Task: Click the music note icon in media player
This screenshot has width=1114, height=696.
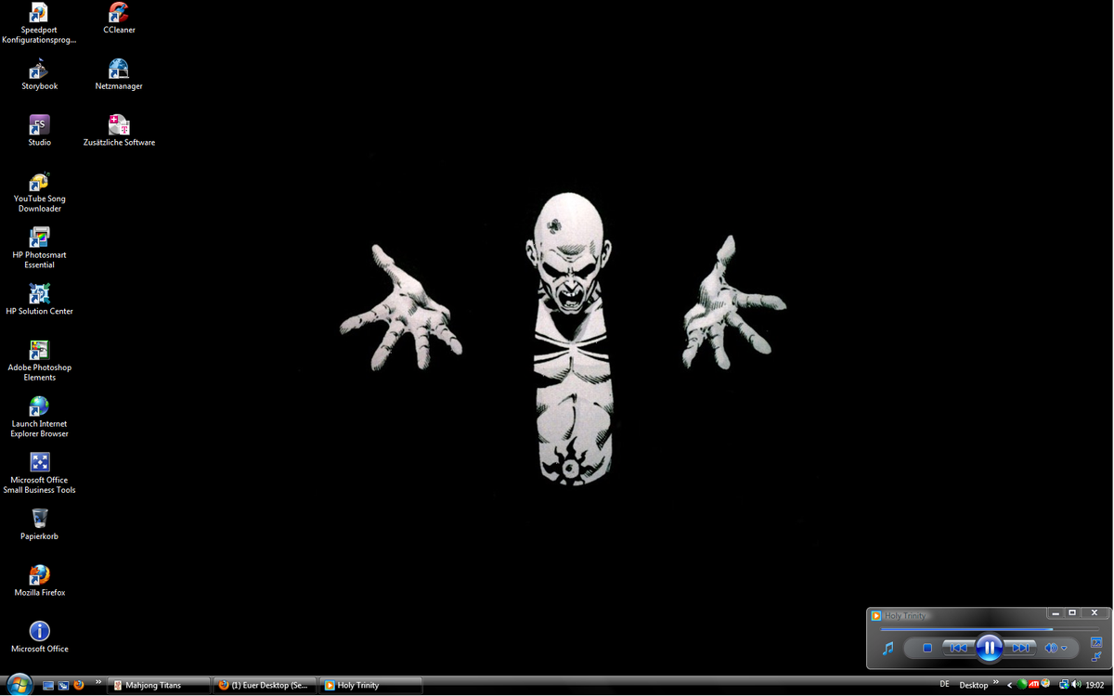Action: click(x=887, y=648)
